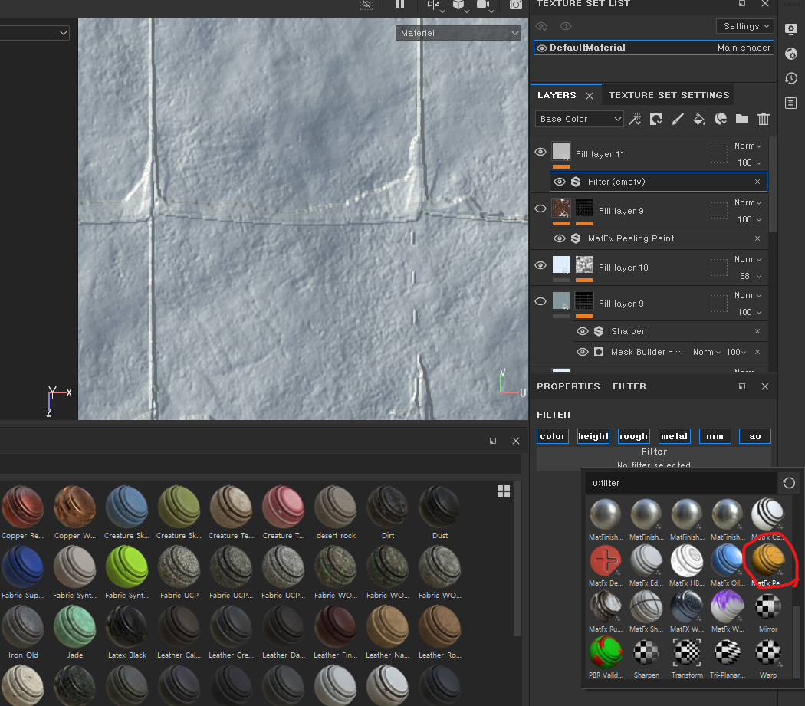This screenshot has width=805, height=706.
Task: Reset the filter search with refresh icon
Action: point(789,483)
